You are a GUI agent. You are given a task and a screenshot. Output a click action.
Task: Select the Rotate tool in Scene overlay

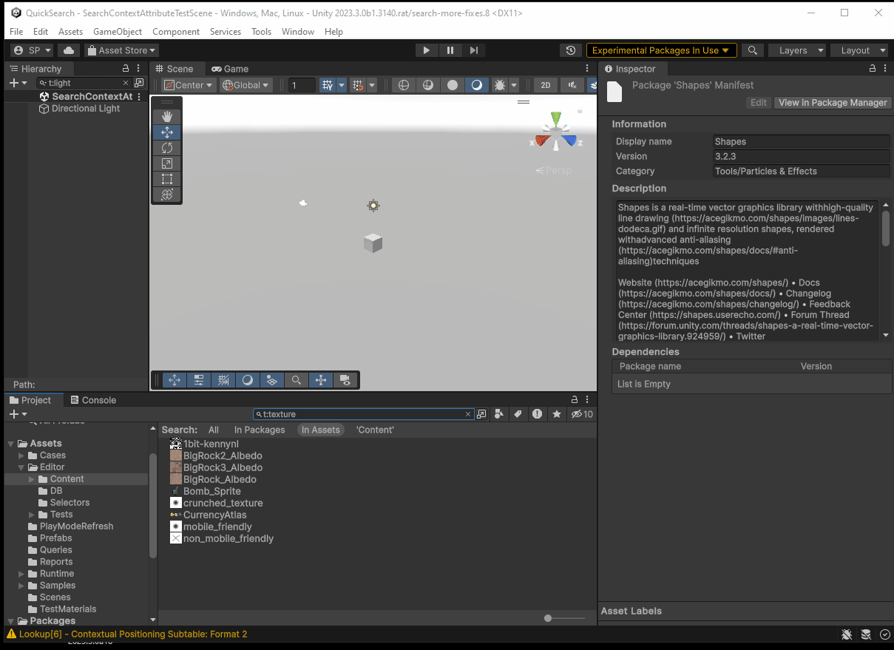(x=167, y=148)
